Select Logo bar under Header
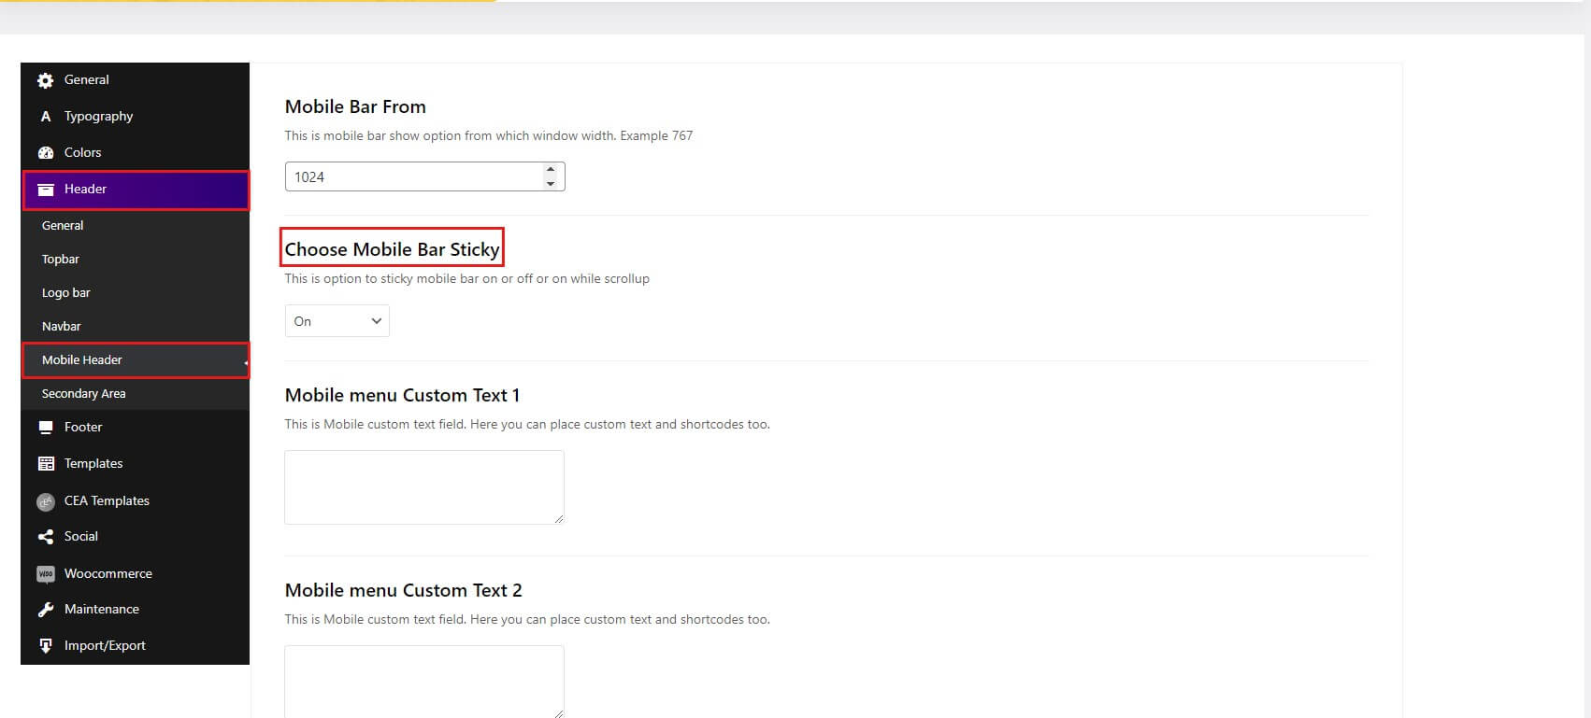The image size is (1591, 718). coord(66,293)
